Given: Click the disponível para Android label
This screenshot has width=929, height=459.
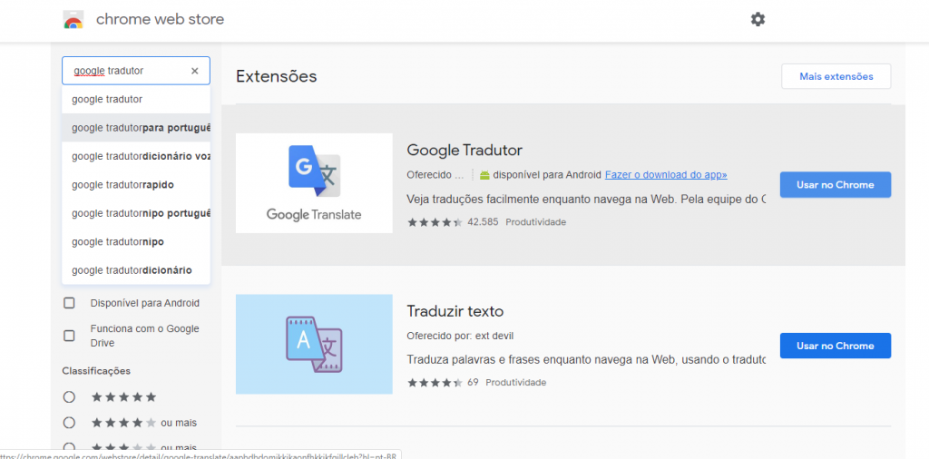Looking at the screenshot, I should (547, 175).
